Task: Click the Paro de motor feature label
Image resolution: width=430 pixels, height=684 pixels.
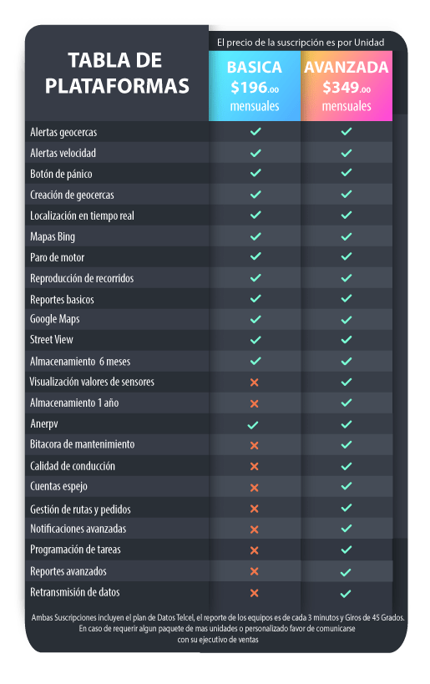Action: (x=57, y=257)
